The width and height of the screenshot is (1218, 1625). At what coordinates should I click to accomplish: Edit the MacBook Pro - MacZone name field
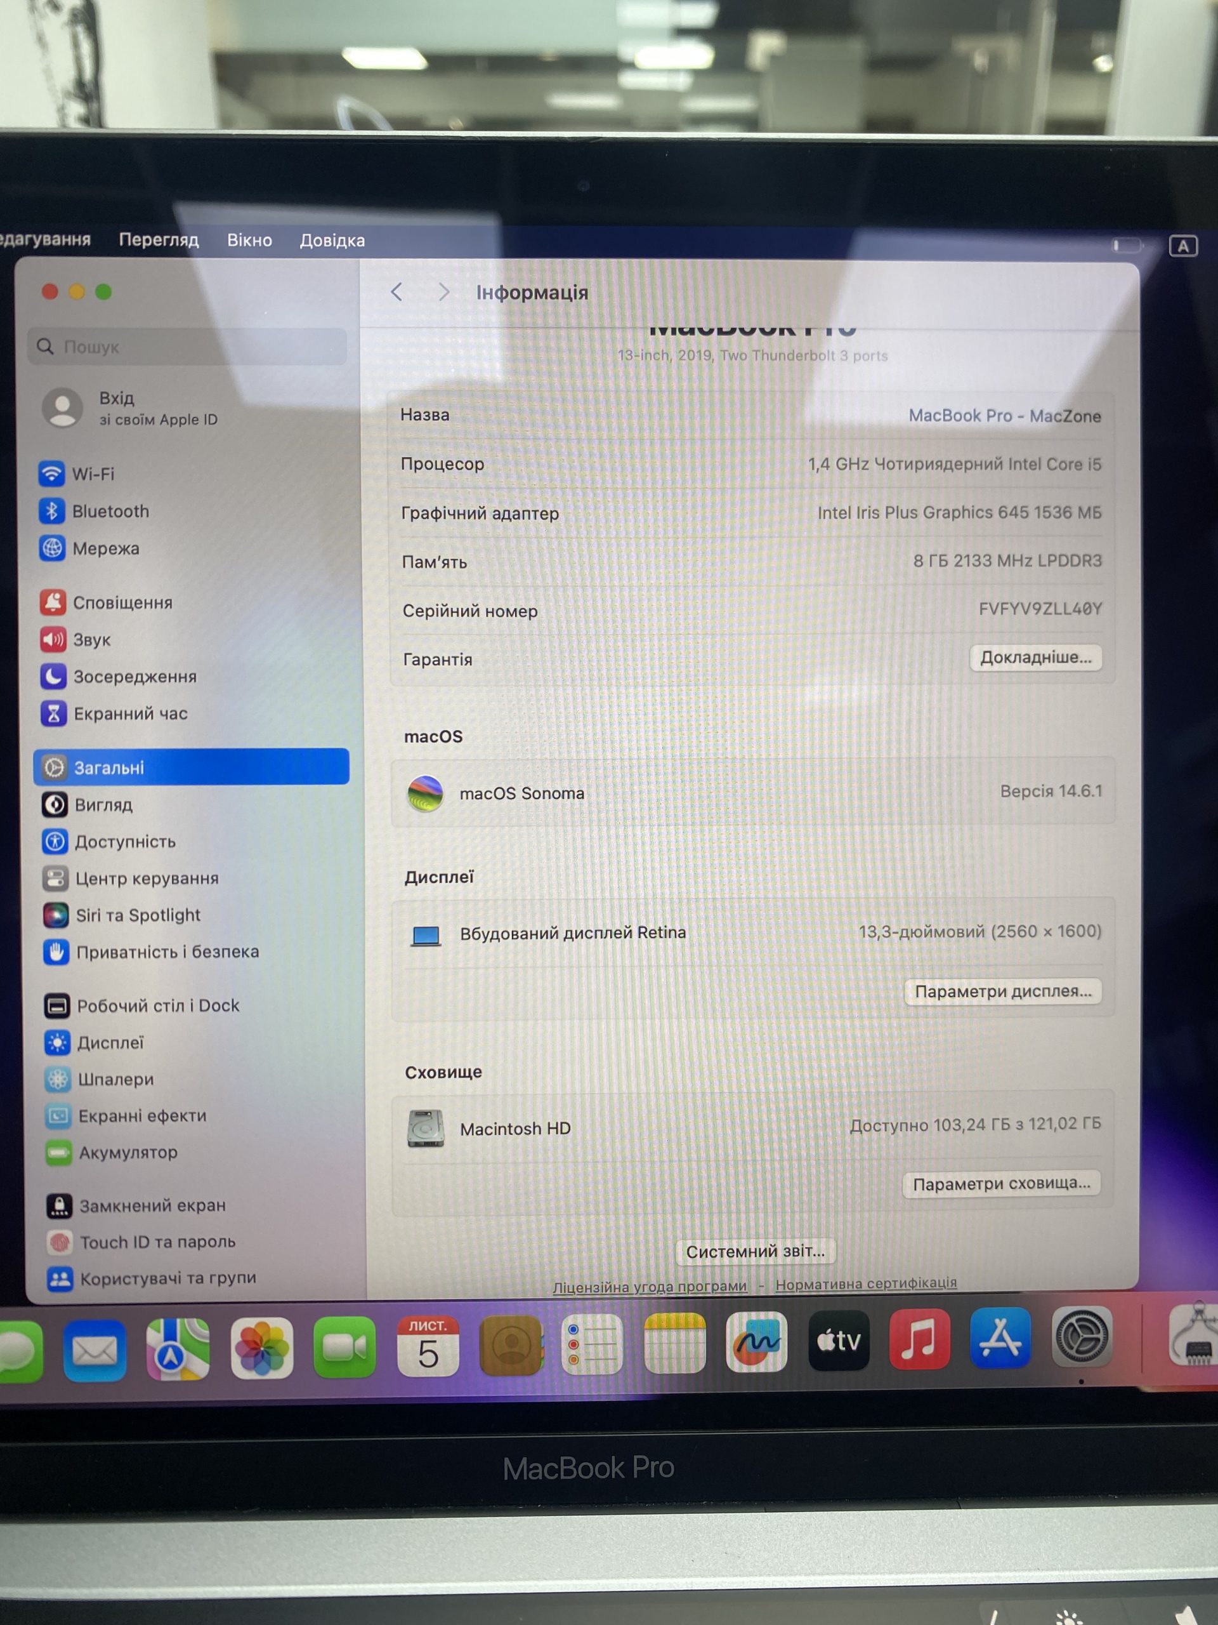1004,416
